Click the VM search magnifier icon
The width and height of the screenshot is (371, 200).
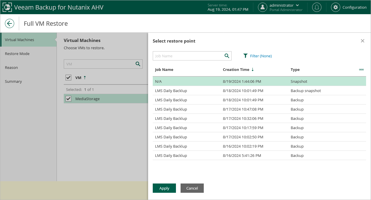pyautogui.click(x=138, y=64)
